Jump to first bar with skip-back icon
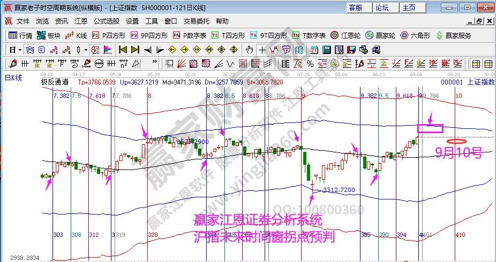 123,50
